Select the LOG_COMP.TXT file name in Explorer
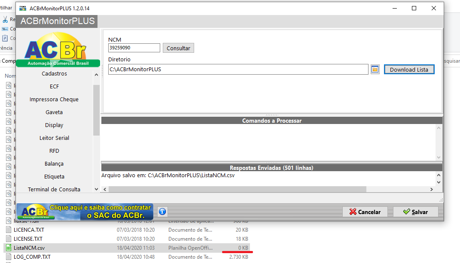The image size is (460, 263). click(32, 257)
